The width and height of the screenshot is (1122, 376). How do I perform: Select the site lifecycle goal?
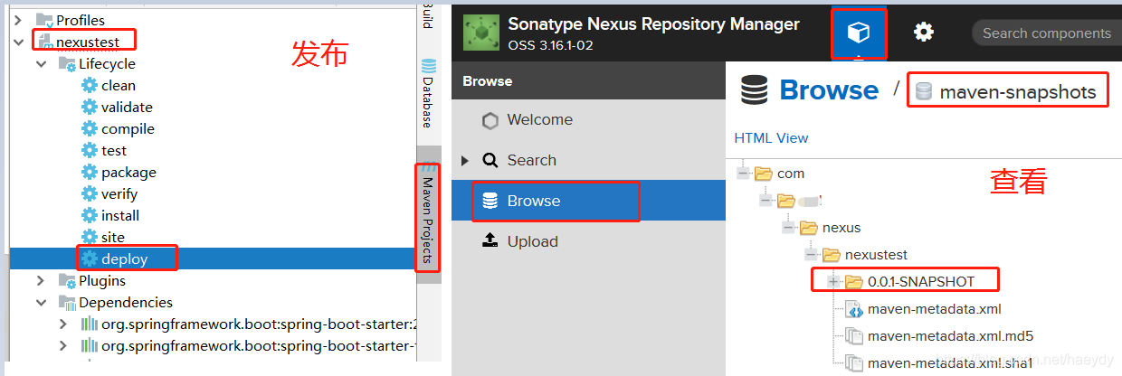click(113, 237)
